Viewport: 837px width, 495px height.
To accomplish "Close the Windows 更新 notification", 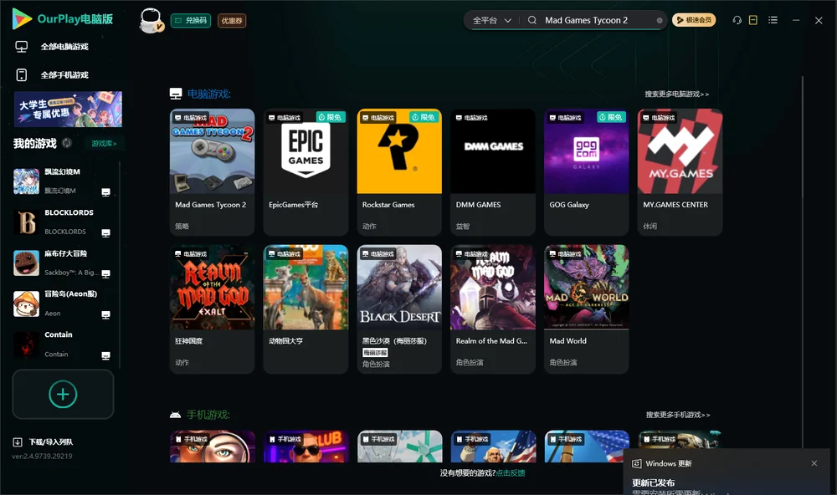I will point(814,463).
